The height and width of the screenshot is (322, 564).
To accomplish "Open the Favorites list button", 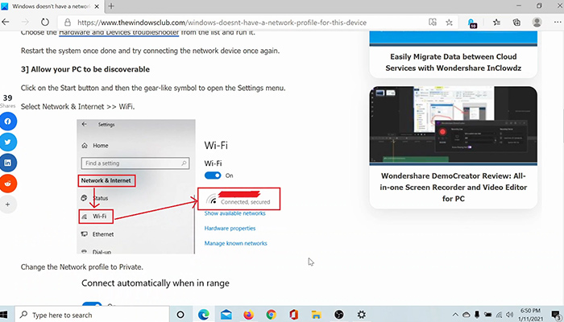I will (497, 23).
